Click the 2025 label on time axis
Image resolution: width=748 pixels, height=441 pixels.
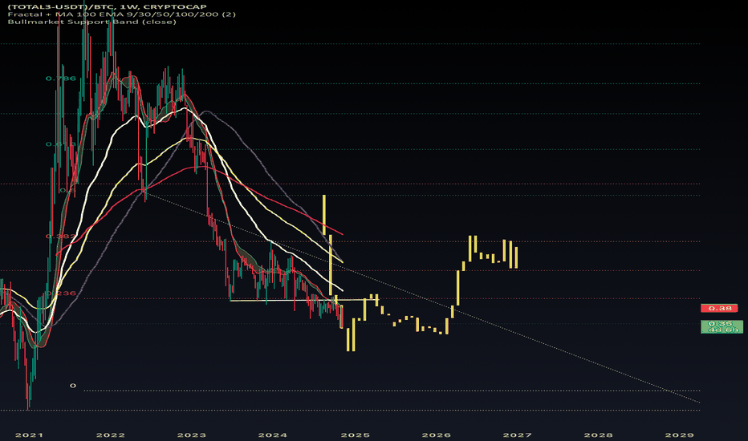(355, 435)
